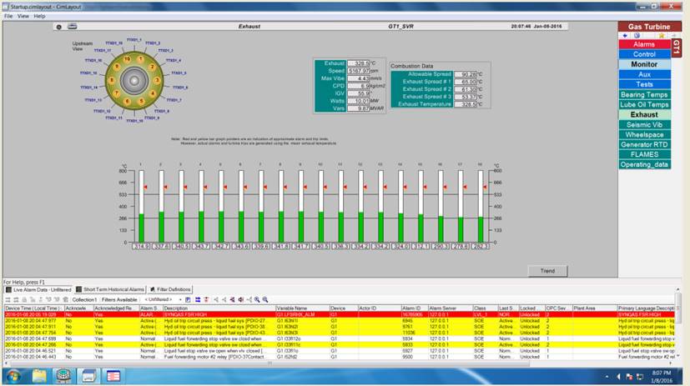
Task: Open File Explorer from taskbar
Action: pos(38,376)
